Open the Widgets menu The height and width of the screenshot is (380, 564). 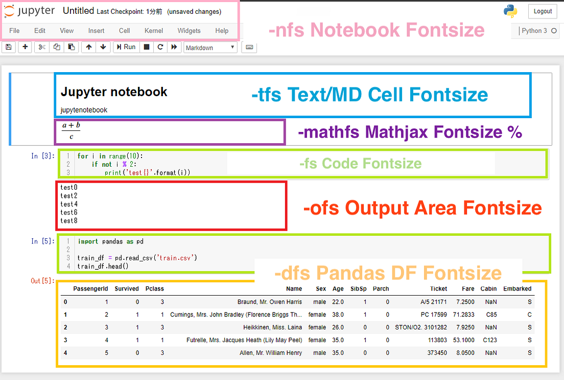(189, 31)
